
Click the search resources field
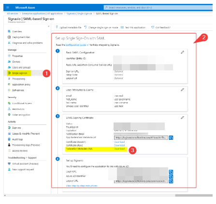pos(158,8)
